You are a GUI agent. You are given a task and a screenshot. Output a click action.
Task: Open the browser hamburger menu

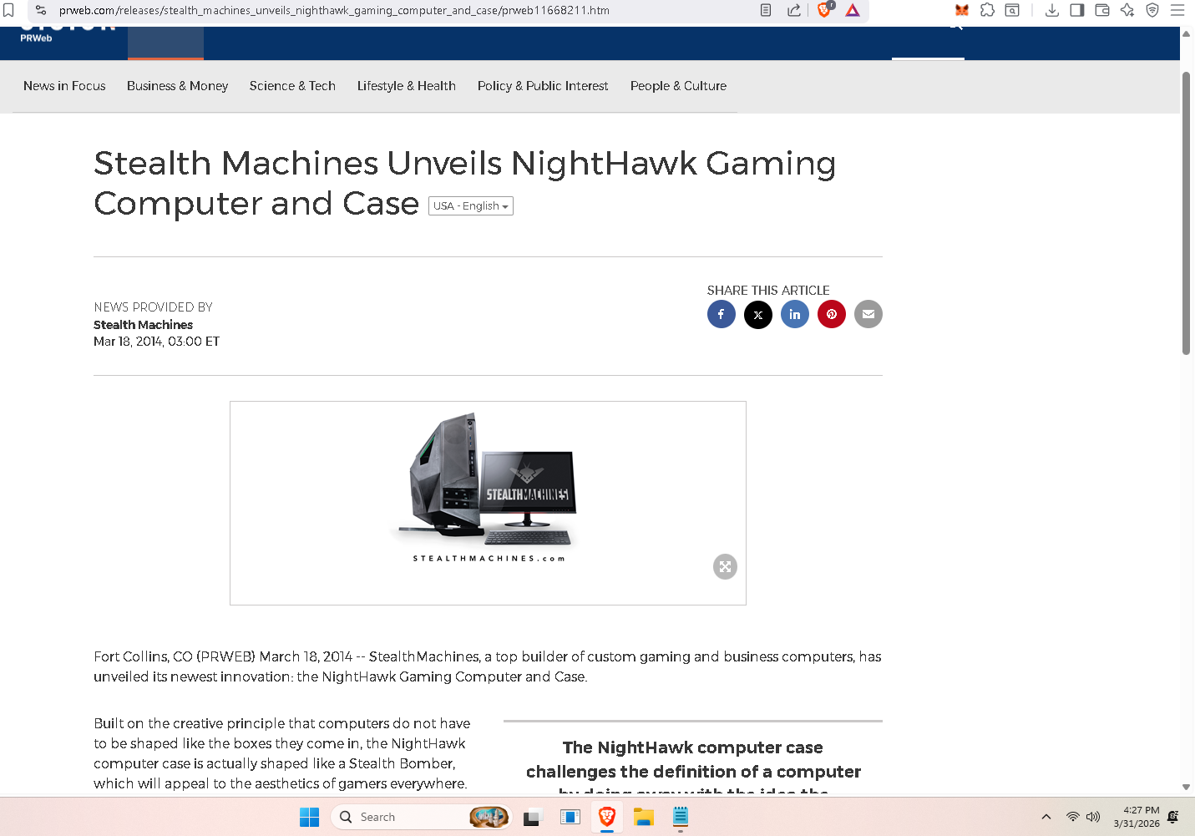1177,10
